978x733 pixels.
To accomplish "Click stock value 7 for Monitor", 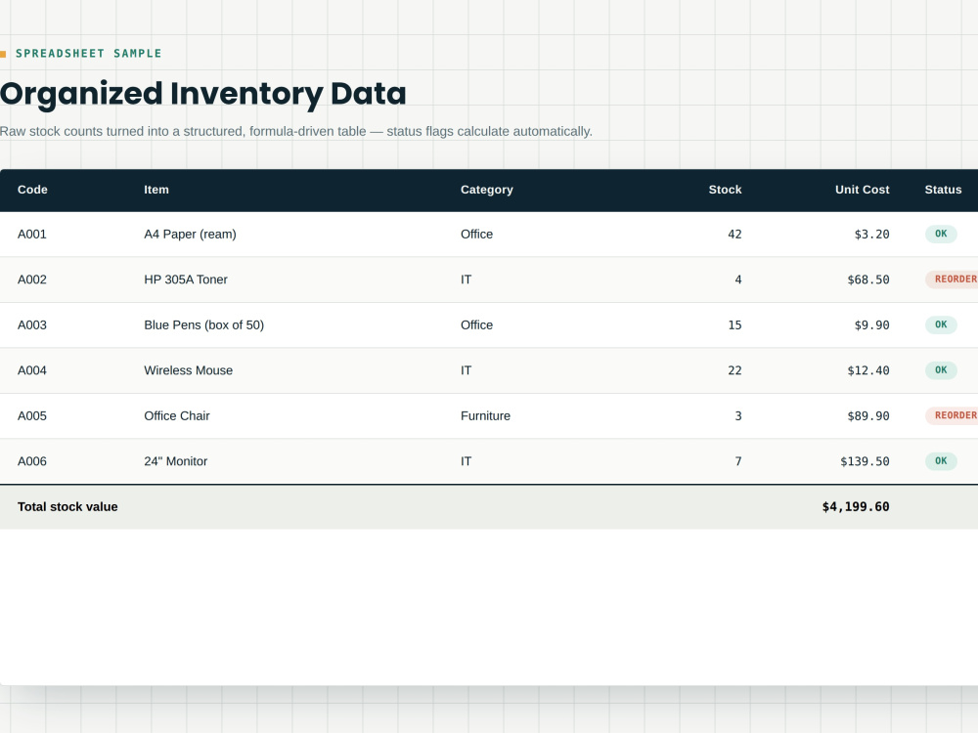I will (x=738, y=462).
